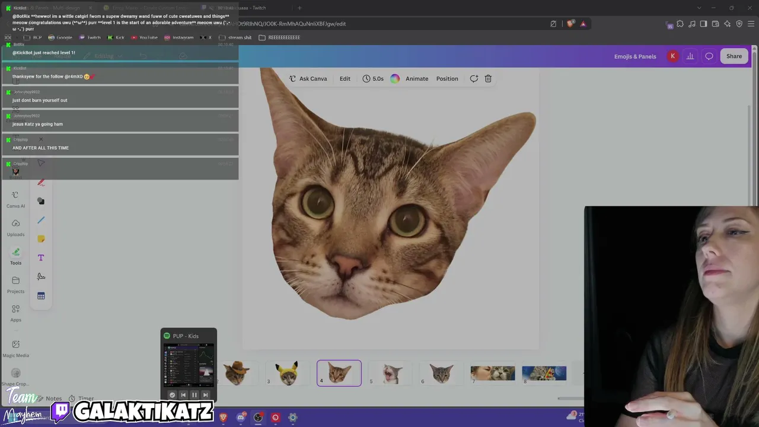The width and height of the screenshot is (759, 427).
Task: Click Ask Canva in floating toolbar
Action: [x=308, y=78]
